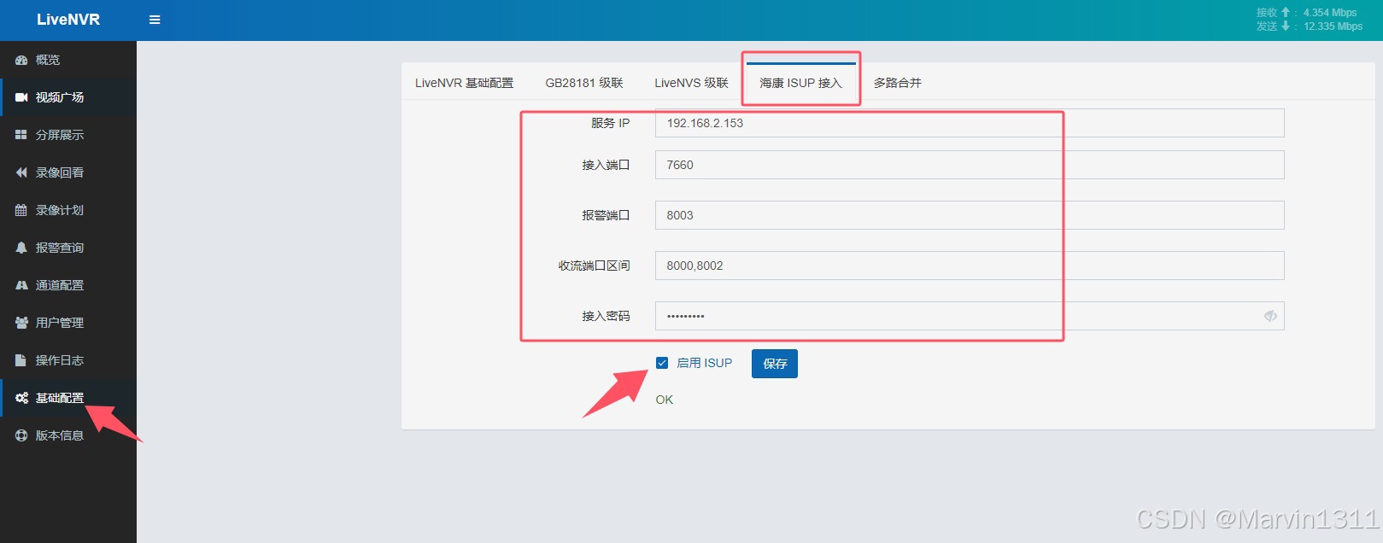Click the 视频广场 camera icon
The image size is (1383, 543).
21,97
